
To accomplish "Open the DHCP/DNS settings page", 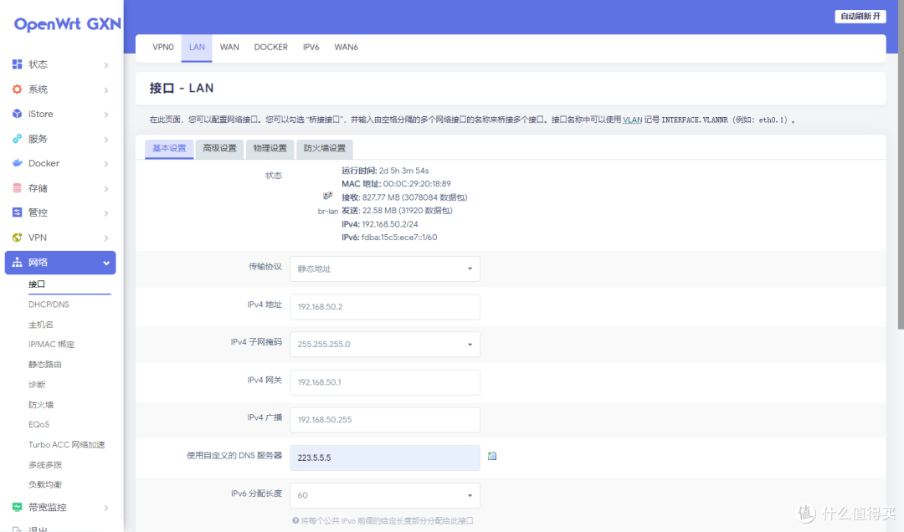I will pyautogui.click(x=50, y=304).
